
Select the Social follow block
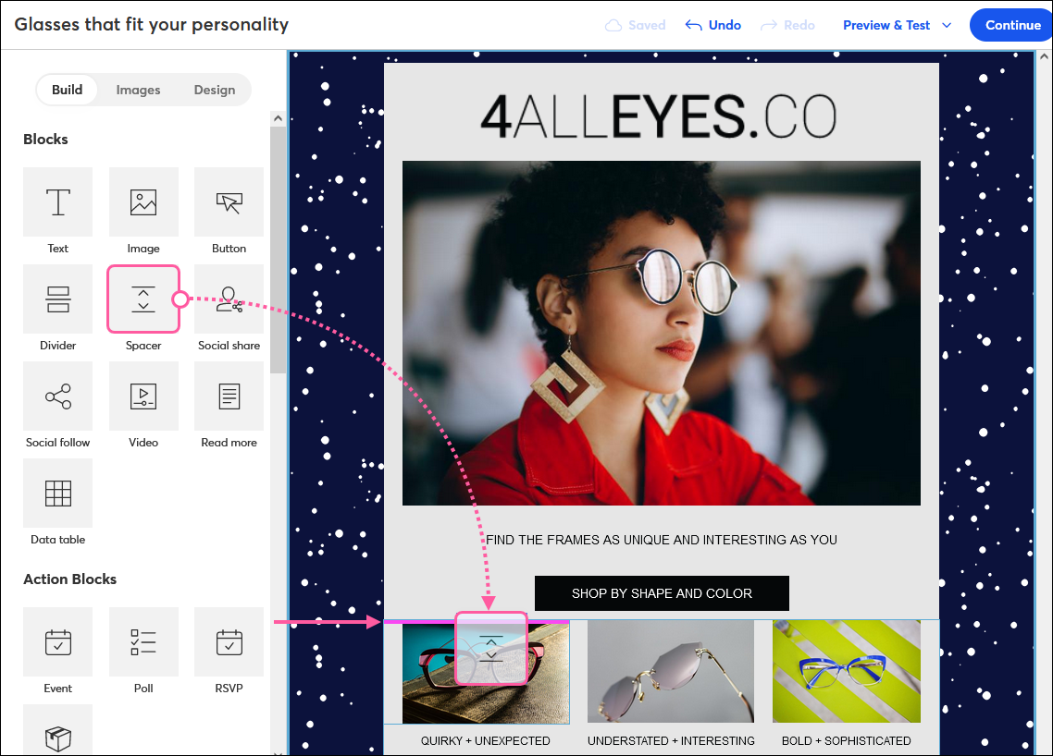click(x=57, y=396)
